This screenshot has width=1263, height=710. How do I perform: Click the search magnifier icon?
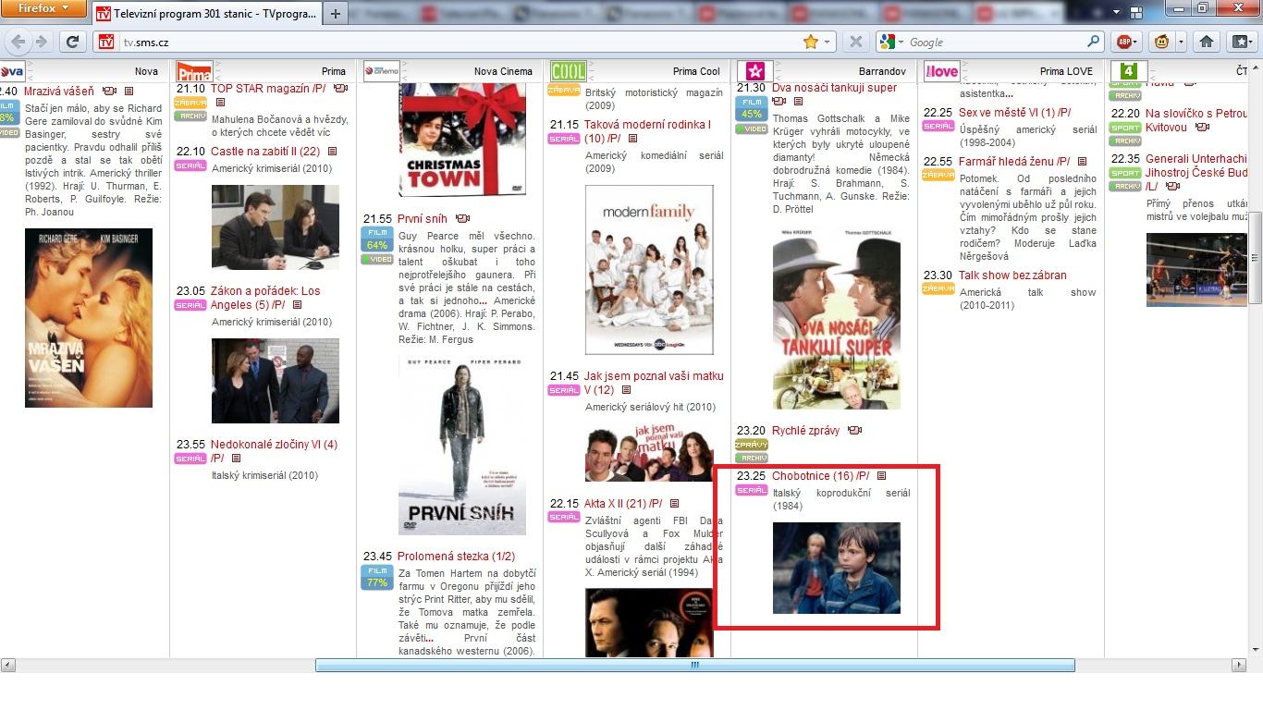pos(1094,42)
